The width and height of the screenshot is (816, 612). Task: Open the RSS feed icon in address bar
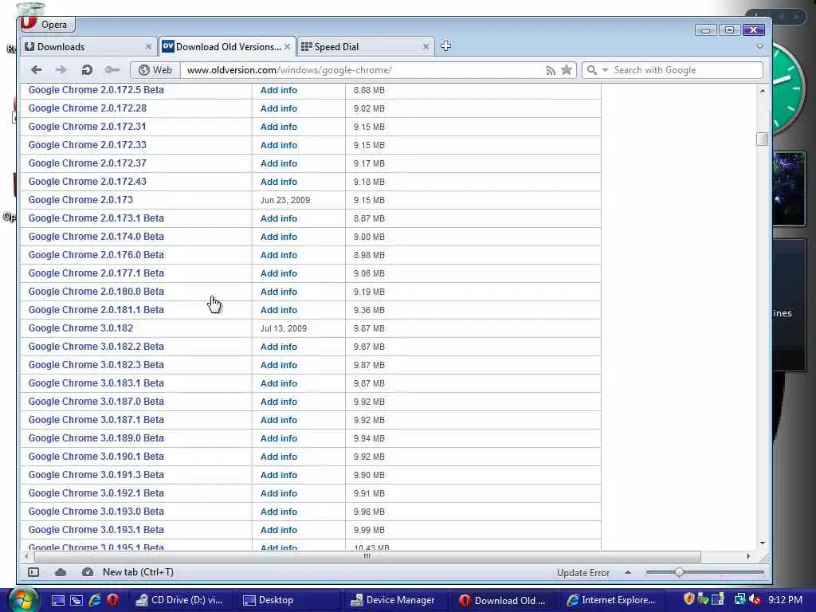[550, 70]
